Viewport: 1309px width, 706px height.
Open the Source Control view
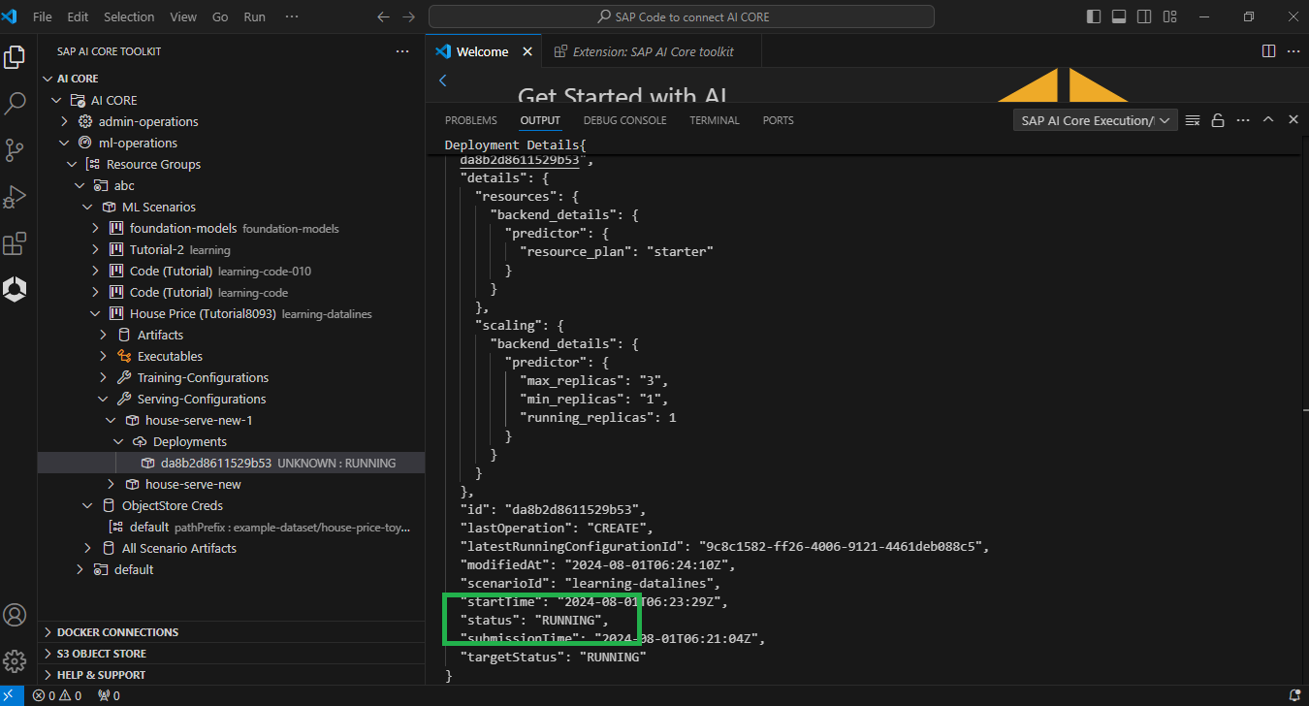pos(15,150)
